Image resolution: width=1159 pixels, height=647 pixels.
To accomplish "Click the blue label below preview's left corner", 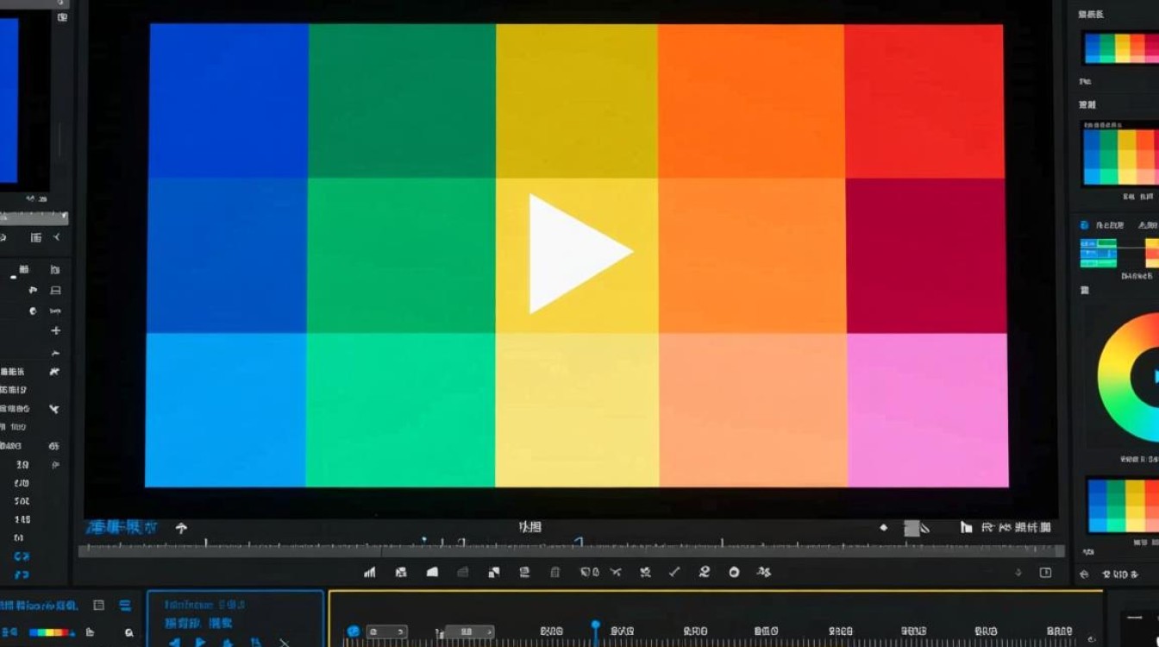I will 121,527.
